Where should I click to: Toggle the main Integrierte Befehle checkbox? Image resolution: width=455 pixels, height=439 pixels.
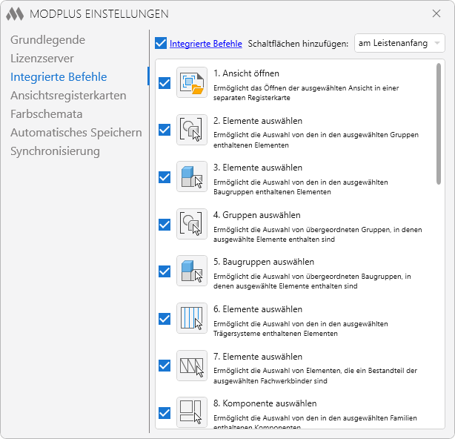(x=161, y=43)
